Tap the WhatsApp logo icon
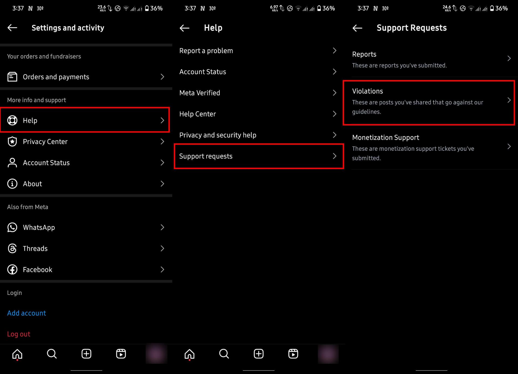Viewport: 518px width, 374px height. pyautogui.click(x=12, y=227)
